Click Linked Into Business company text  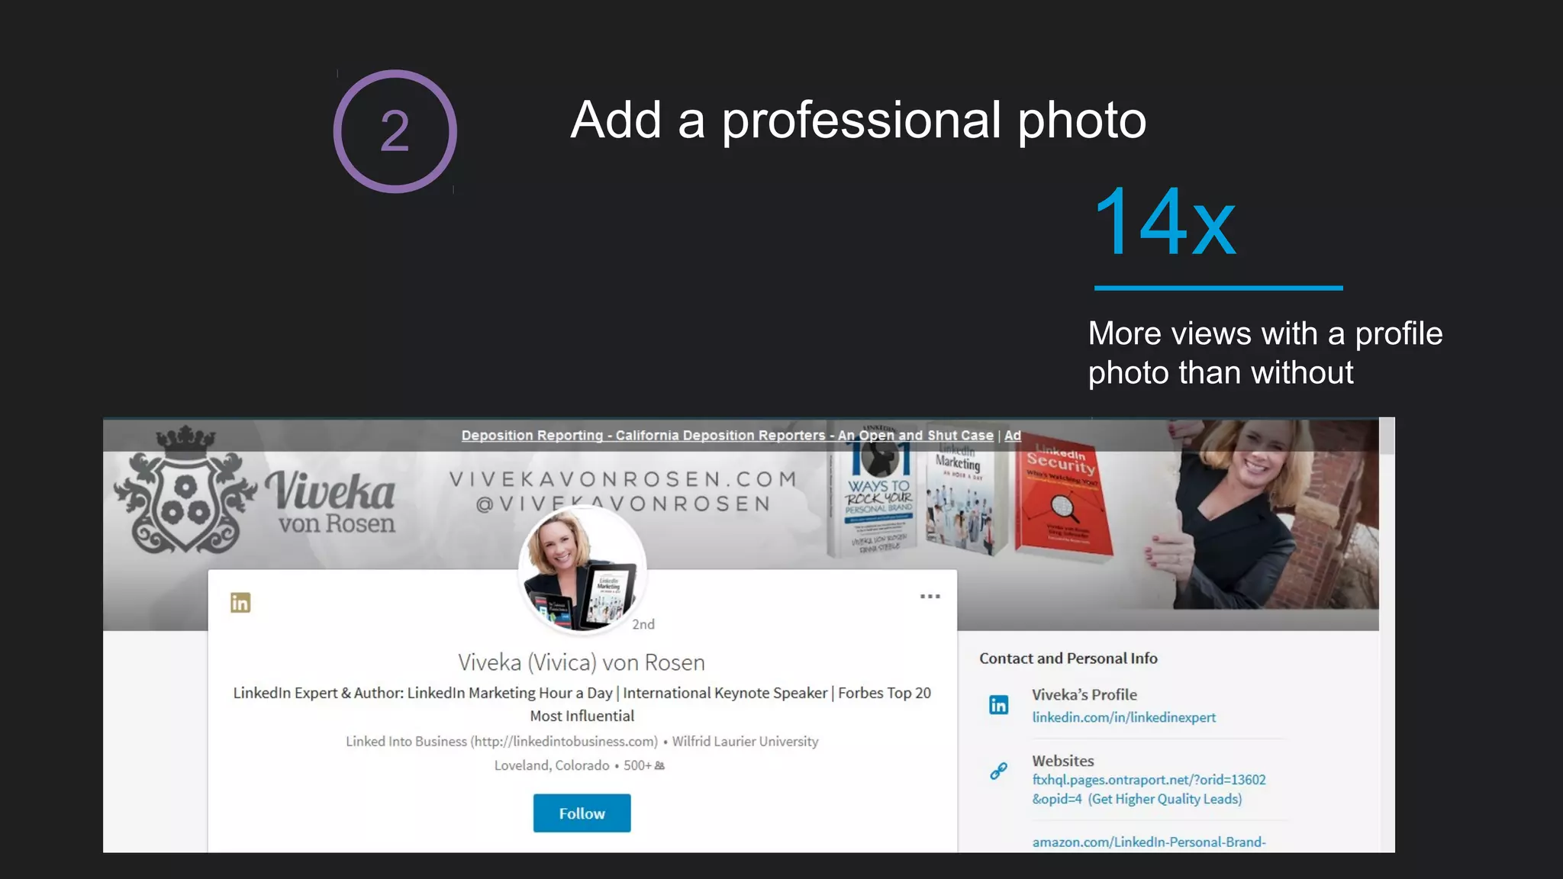(x=501, y=741)
